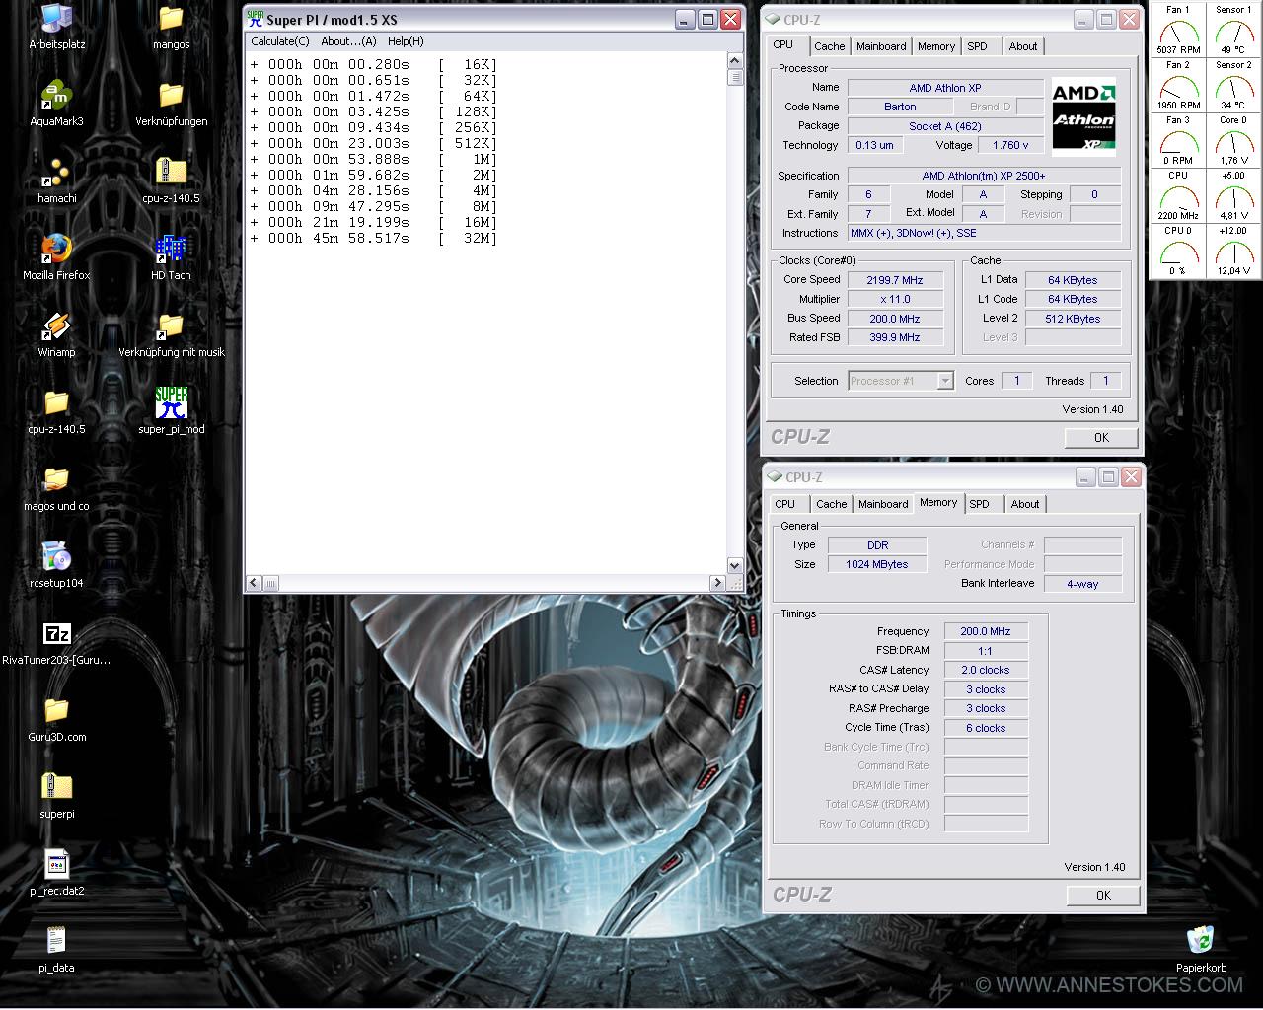Click the Super PI vertical scrollbar up arrow
Viewport: 1263px width, 1010px height.
(735, 61)
